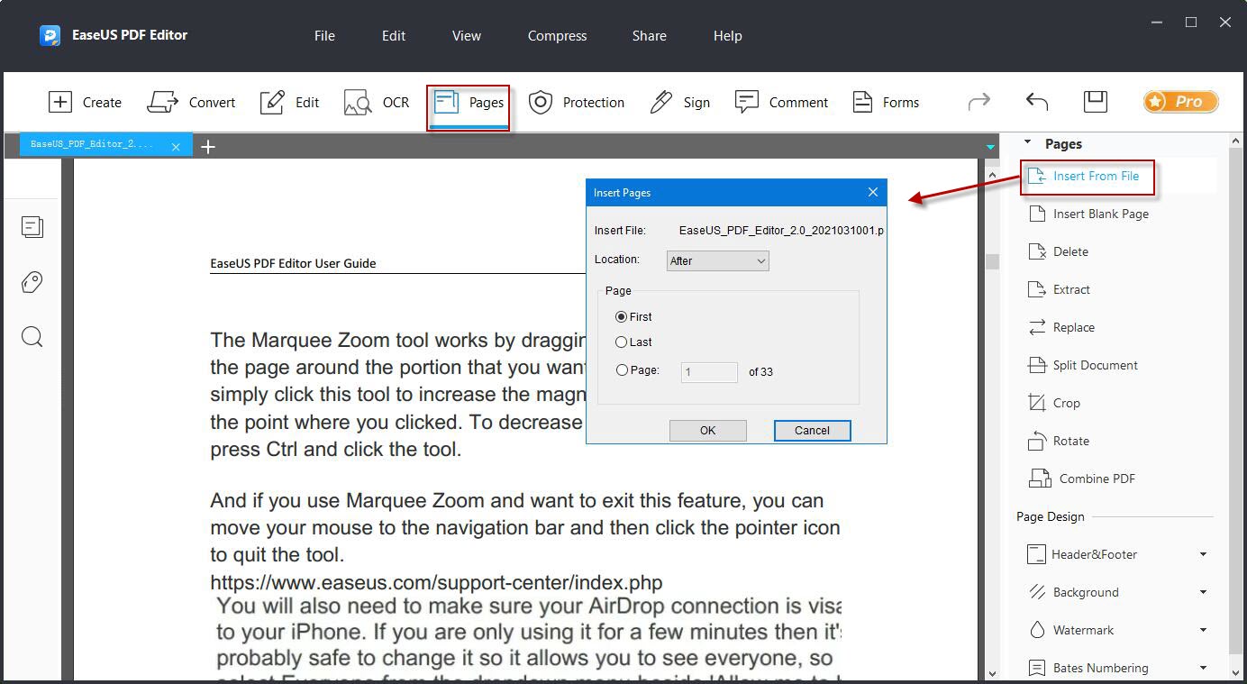Expand the Header&Footer options
Image resolution: width=1247 pixels, height=684 pixels.
pos(1093,554)
